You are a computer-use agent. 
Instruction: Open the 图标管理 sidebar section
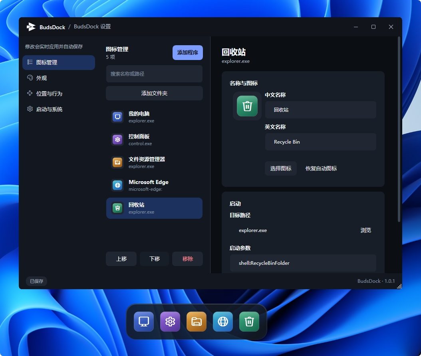click(x=59, y=62)
